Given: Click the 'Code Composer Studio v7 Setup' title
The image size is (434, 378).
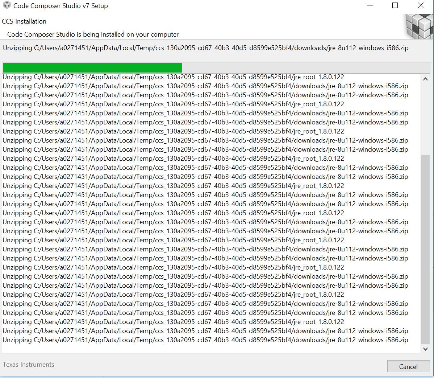Looking at the screenshot, I should coord(60,5).
